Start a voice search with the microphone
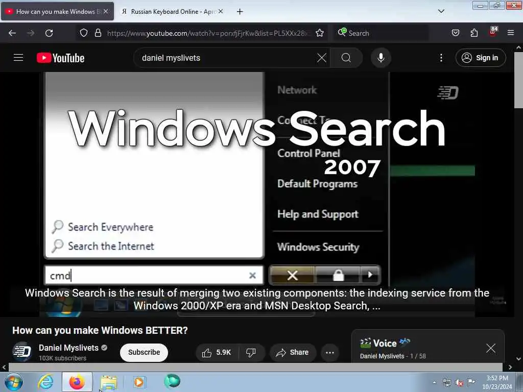Image resolution: width=523 pixels, height=392 pixels. (x=381, y=58)
